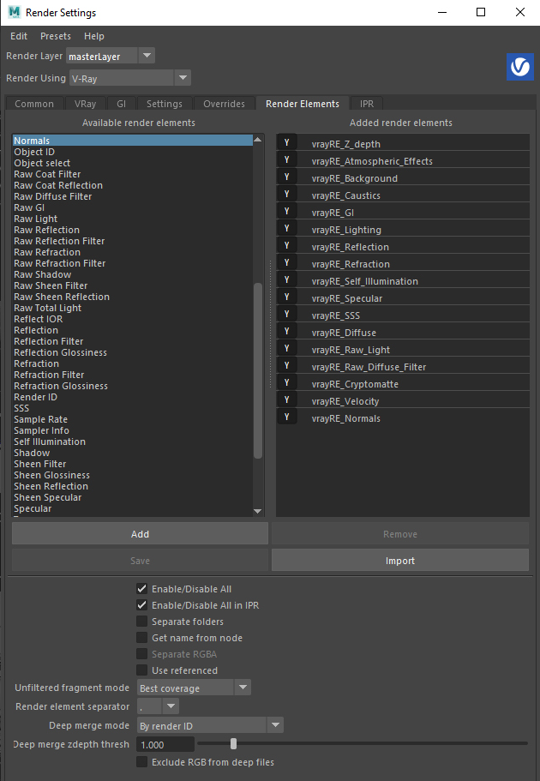
Task: Enable Get name from node checkbox
Action: [142, 638]
